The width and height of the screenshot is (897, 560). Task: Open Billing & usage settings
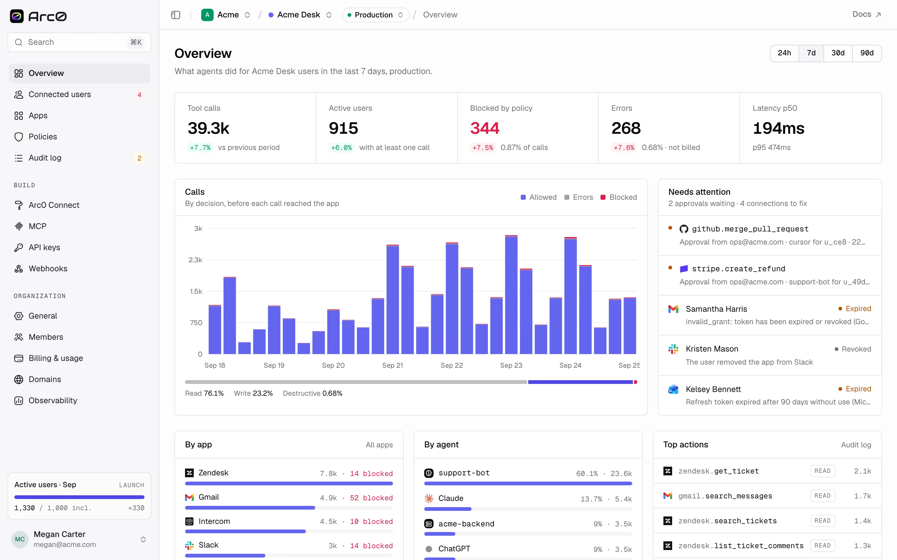[79, 358]
